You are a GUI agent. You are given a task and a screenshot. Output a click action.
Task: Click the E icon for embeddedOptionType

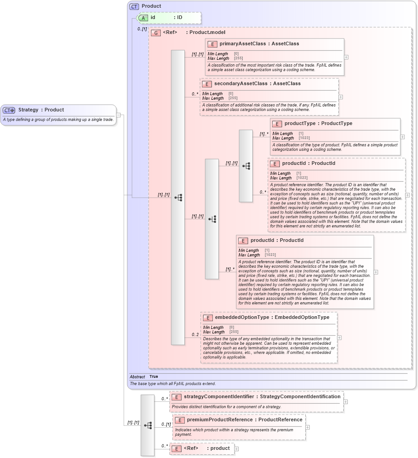207,317
